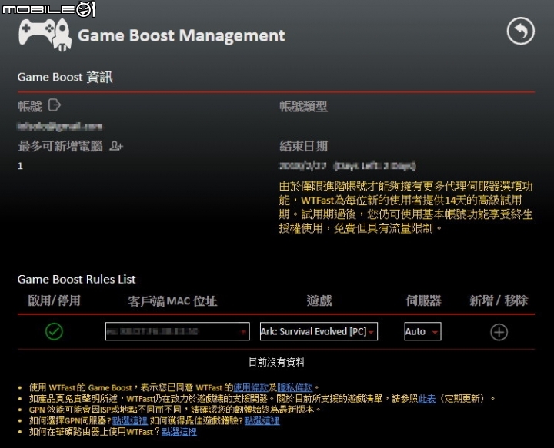Click the add user icon beside 最多可新增電腦
The image size is (554, 448).
116,146
